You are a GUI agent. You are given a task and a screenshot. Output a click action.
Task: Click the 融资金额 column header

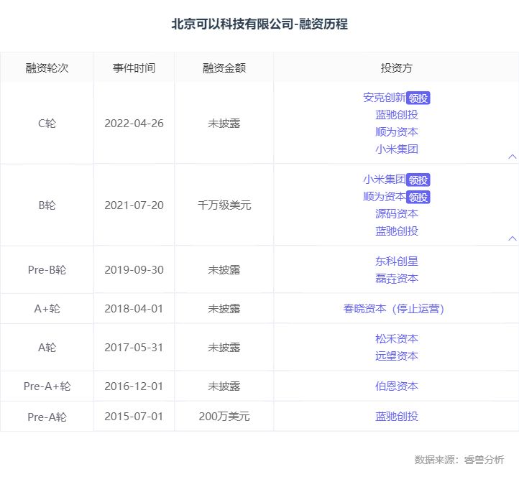(x=224, y=68)
